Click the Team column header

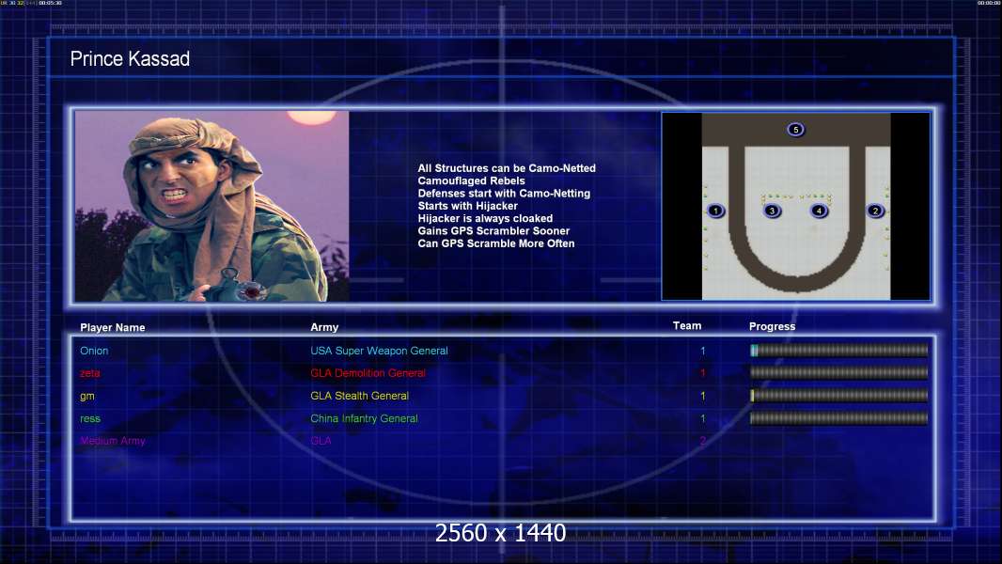point(687,326)
